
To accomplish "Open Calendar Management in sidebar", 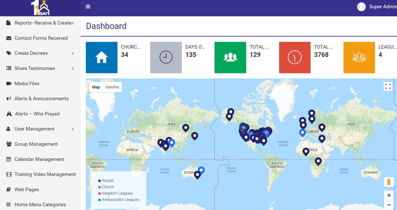I will 39,159.
